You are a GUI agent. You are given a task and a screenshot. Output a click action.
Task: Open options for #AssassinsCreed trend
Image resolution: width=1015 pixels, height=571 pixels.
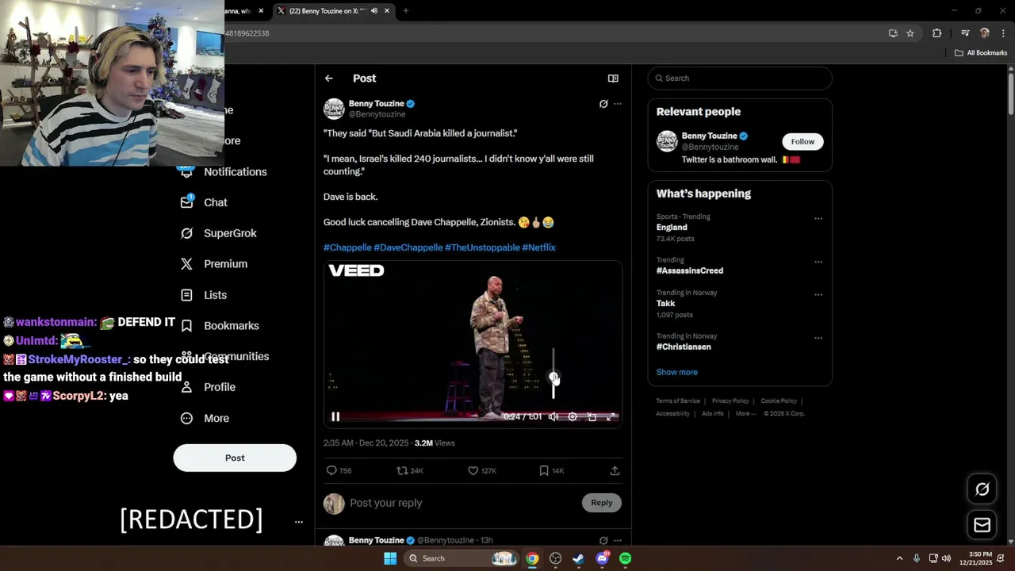pyautogui.click(x=818, y=262)
